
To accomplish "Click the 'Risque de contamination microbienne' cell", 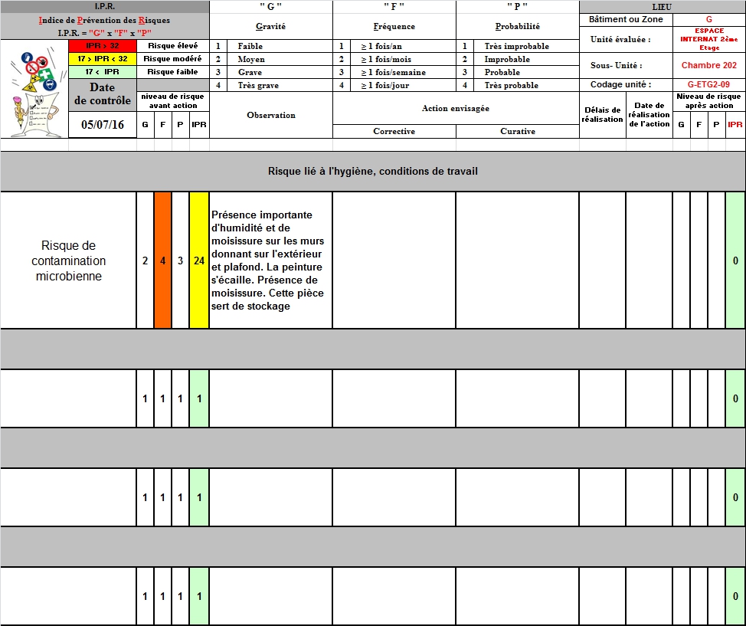I will click(68, 261).
